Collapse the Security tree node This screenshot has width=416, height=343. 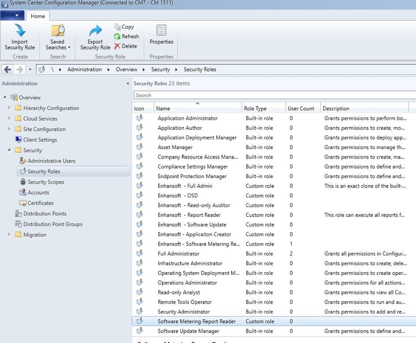pos(9,150)
